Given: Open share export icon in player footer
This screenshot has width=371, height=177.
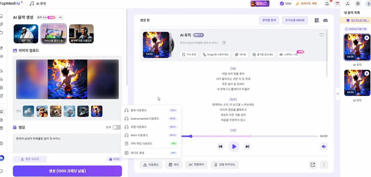Looking at the screenshot, I should tap(313, 165).
